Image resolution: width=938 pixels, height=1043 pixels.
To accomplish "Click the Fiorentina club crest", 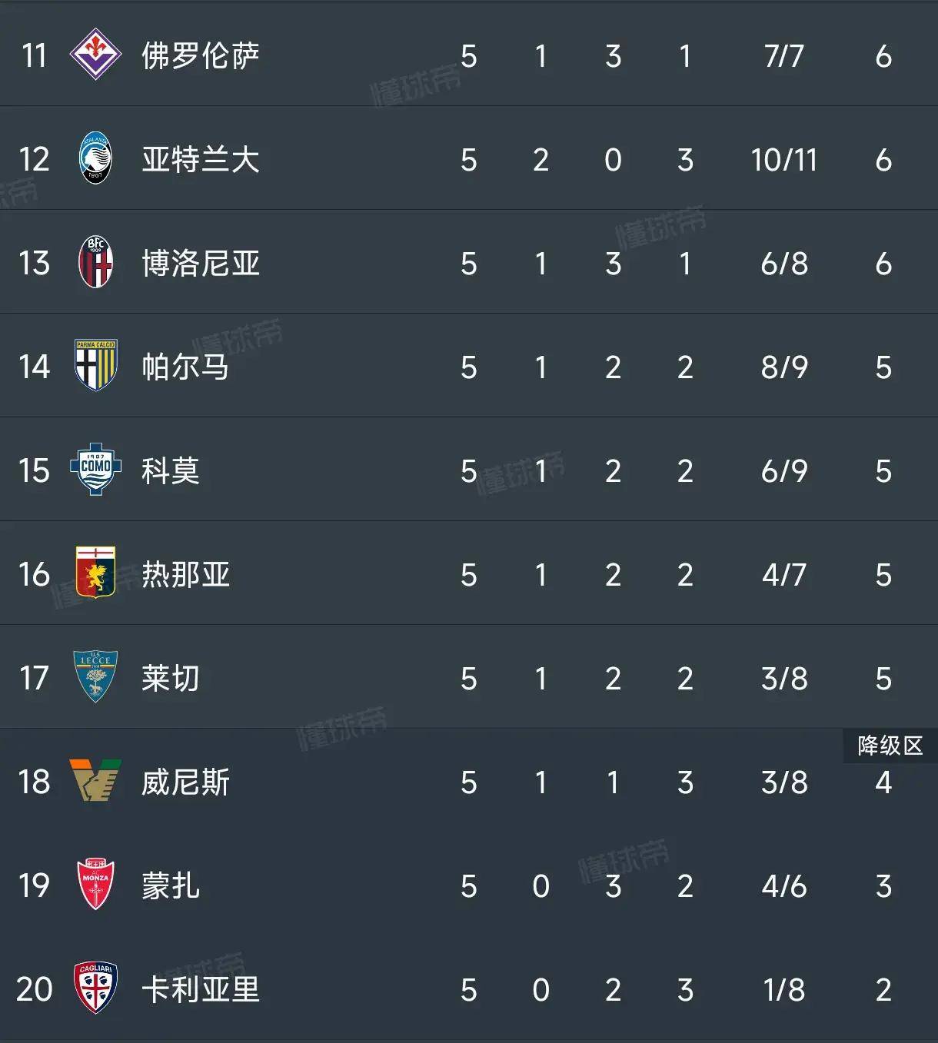I will (x=95, y=55).
